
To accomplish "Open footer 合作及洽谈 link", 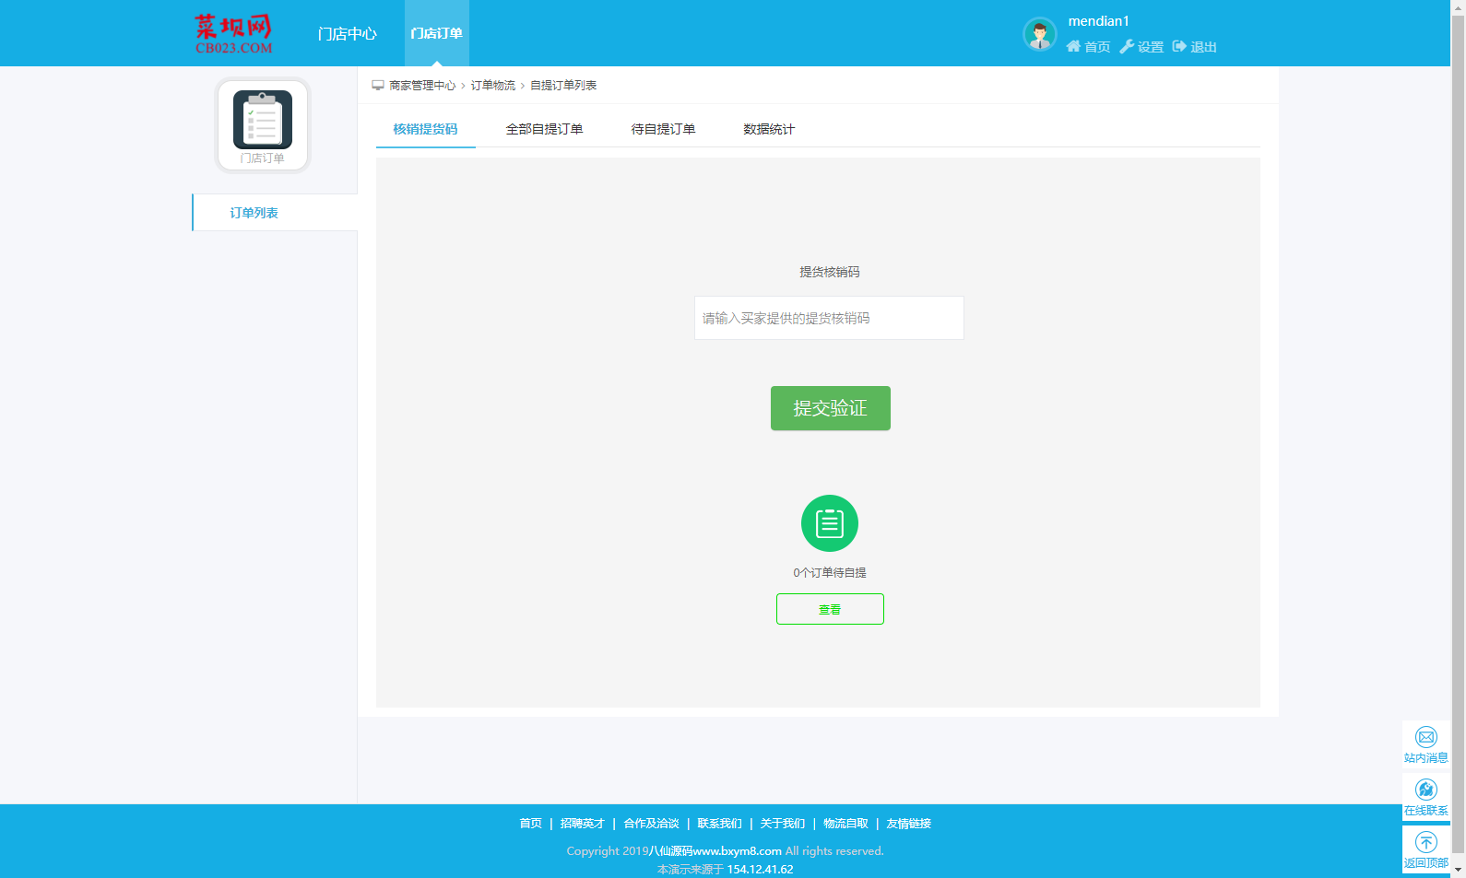I will pos(651,824).
